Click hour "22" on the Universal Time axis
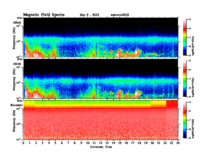This screenshot has width=212, height=164. pos(165,143)
